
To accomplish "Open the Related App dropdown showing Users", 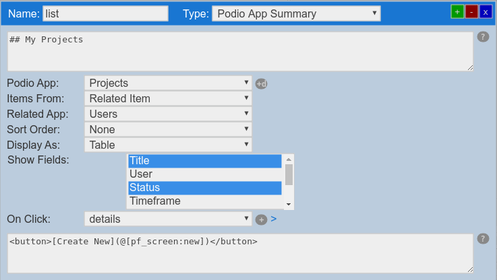I will click(x=168, y=114).
